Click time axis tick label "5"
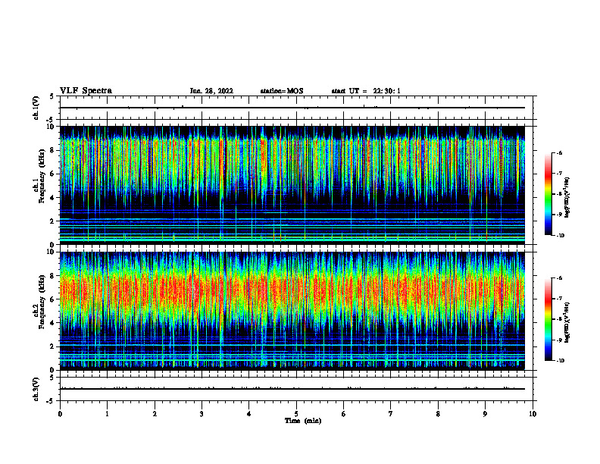Image resolution: width=600 pixels, height=464 pixels. [x=296, y=414]
